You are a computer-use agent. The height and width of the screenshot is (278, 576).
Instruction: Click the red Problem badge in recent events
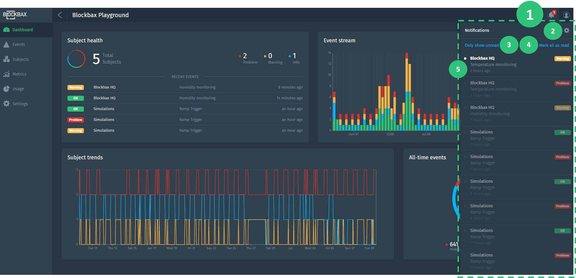[x=75, y=120]
